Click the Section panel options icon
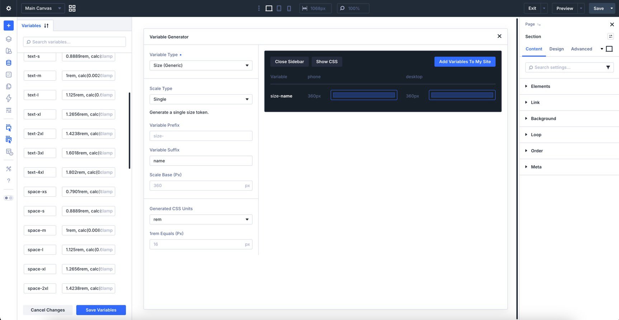Image resolution: width=619 pixels, height=320 pixels. tap(610, 36)
